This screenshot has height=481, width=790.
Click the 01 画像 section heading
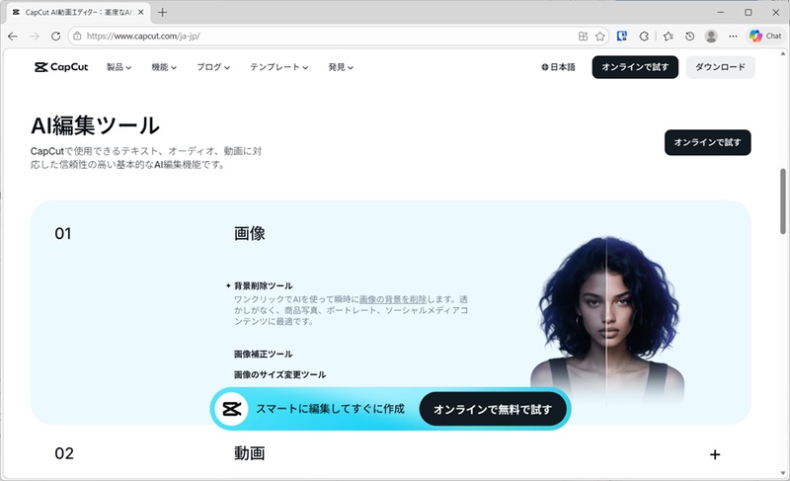click(x=250, y=233)
